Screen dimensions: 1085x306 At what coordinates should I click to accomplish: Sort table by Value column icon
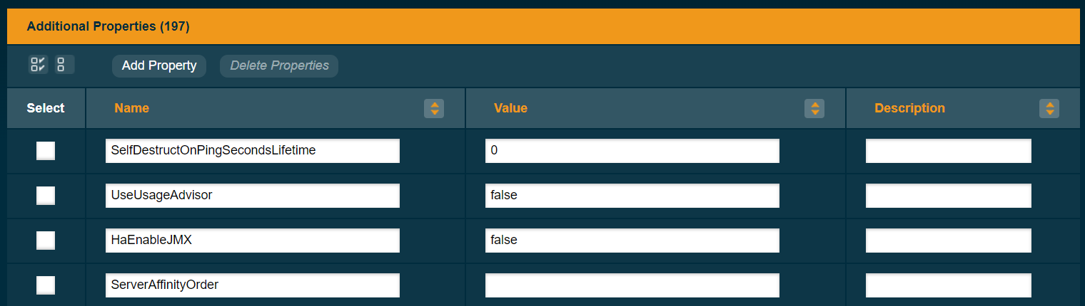(x=814, y=108)
